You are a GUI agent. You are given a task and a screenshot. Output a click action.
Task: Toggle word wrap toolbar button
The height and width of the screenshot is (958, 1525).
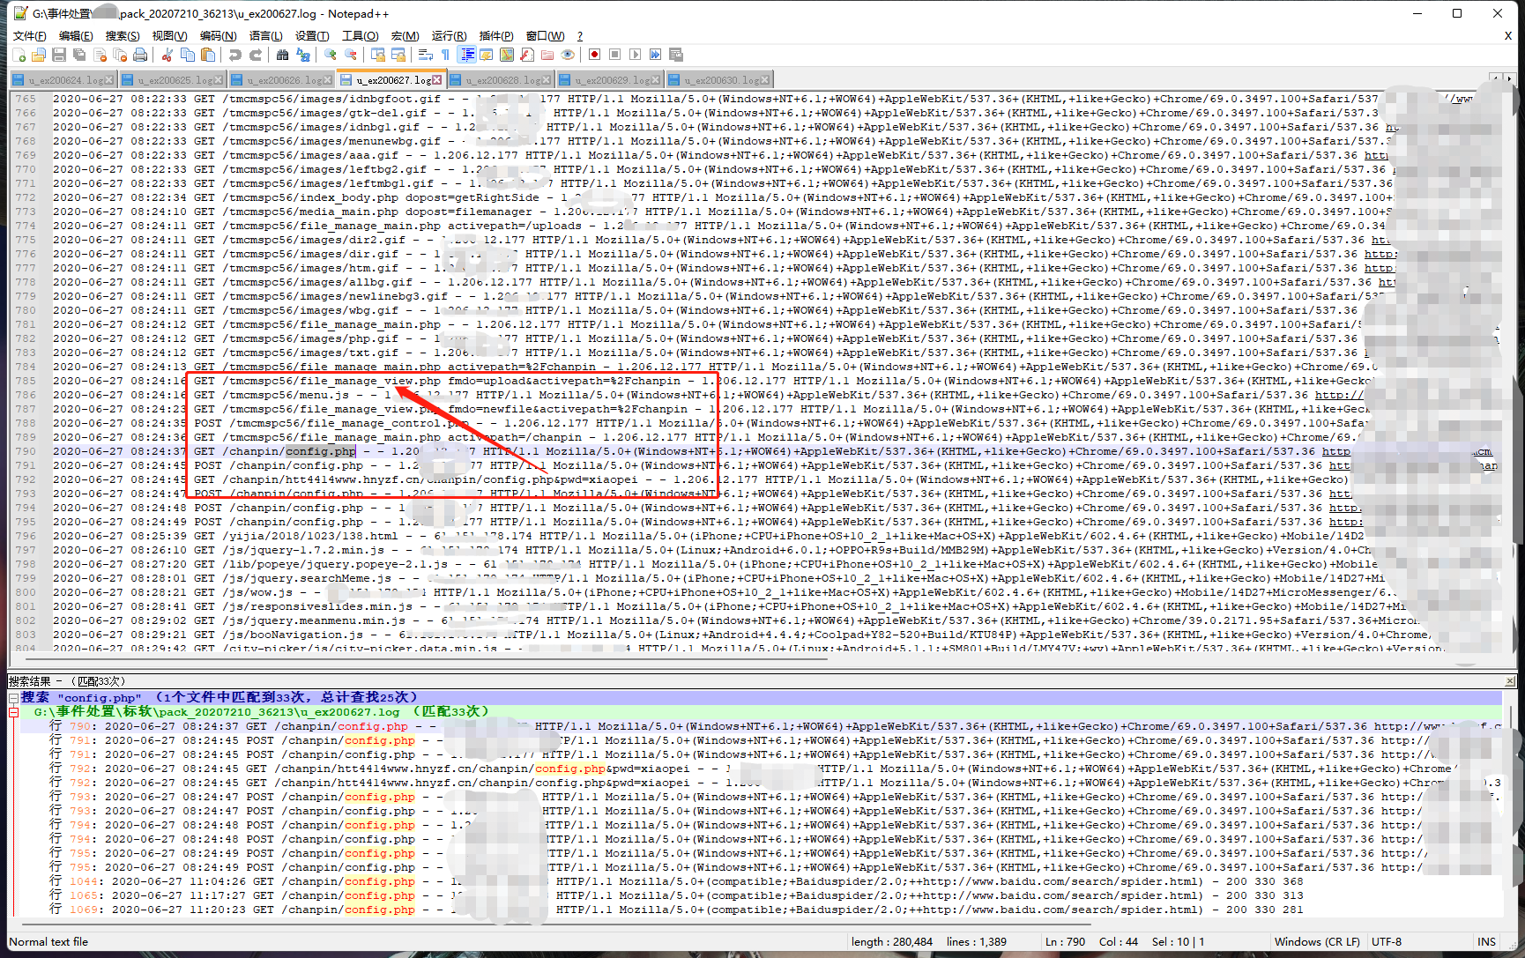pos(426,55)
